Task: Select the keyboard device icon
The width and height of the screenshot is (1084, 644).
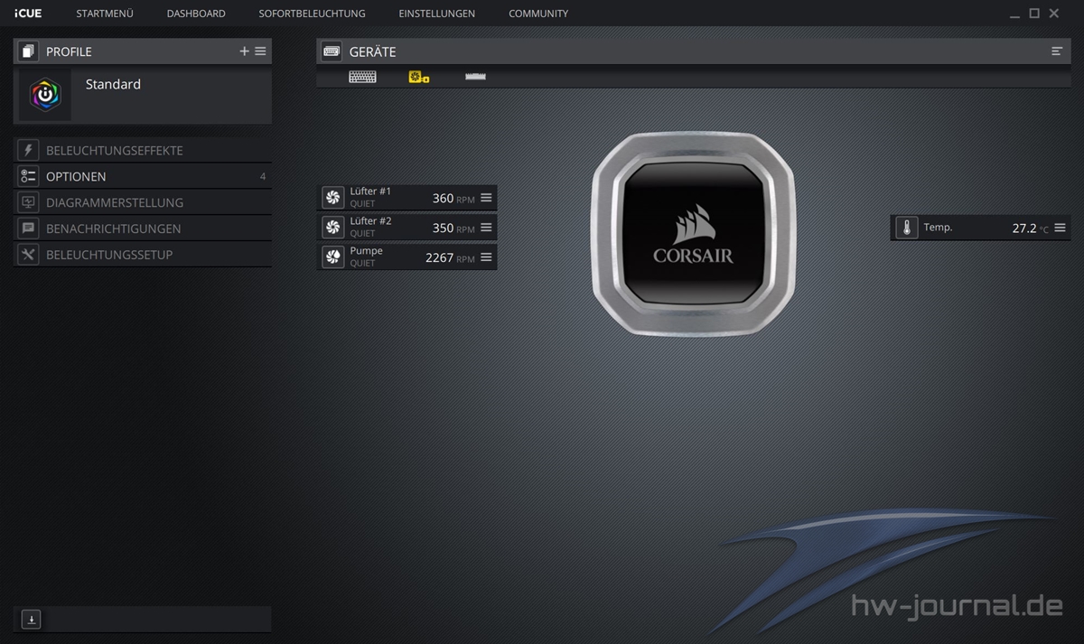Action: click(x=362, y=77)
